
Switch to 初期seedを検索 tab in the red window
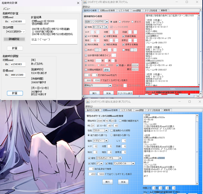(x=108, y=10)
